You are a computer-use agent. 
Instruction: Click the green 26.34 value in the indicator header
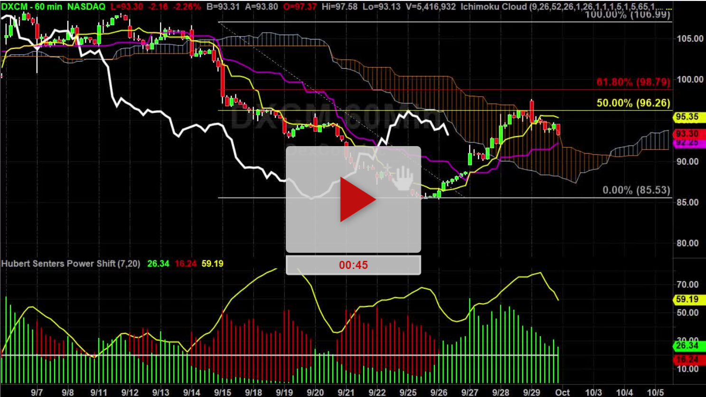pyautogui.click(x=158, y=263)
